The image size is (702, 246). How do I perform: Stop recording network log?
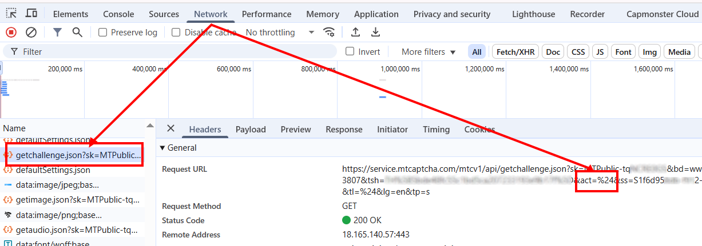pos(11,33)
